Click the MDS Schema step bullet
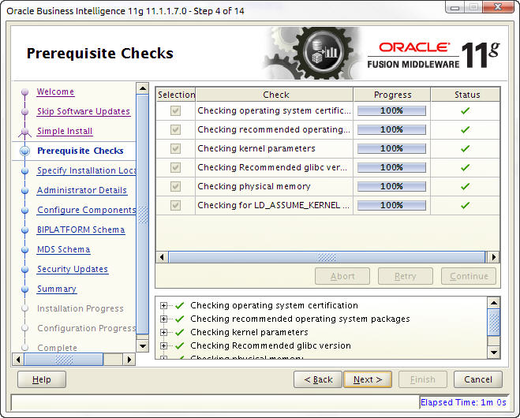Screen dimensions: 520x418 25,249
